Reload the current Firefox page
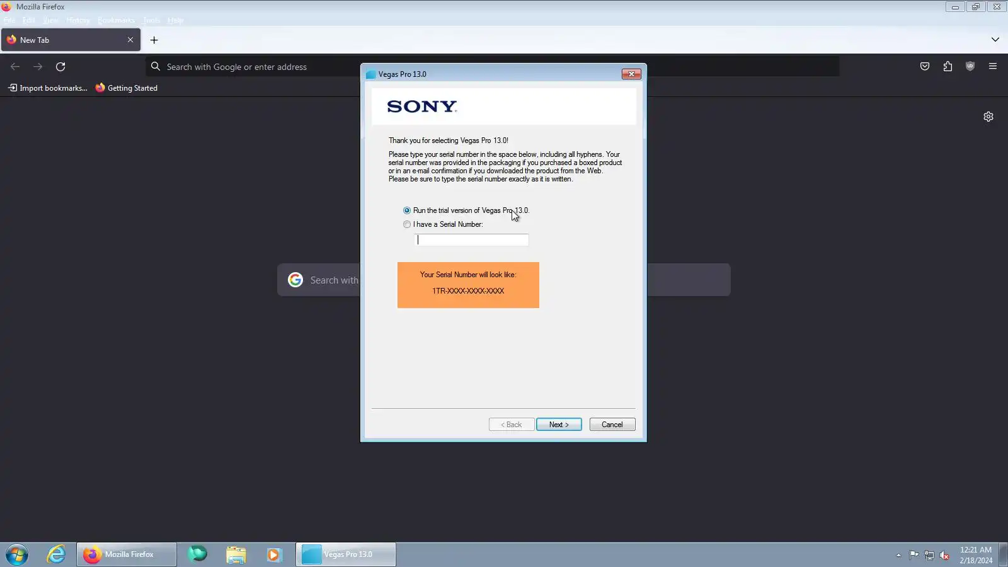Image resolution: width=1008 pixels, height=567 pixels. coord(60,67)
